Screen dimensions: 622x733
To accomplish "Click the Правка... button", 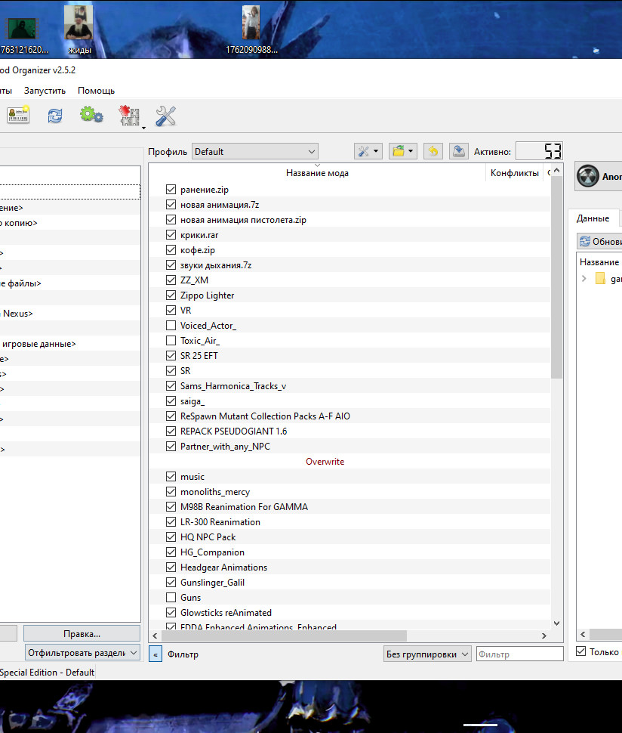I will [x=82, y=633].
